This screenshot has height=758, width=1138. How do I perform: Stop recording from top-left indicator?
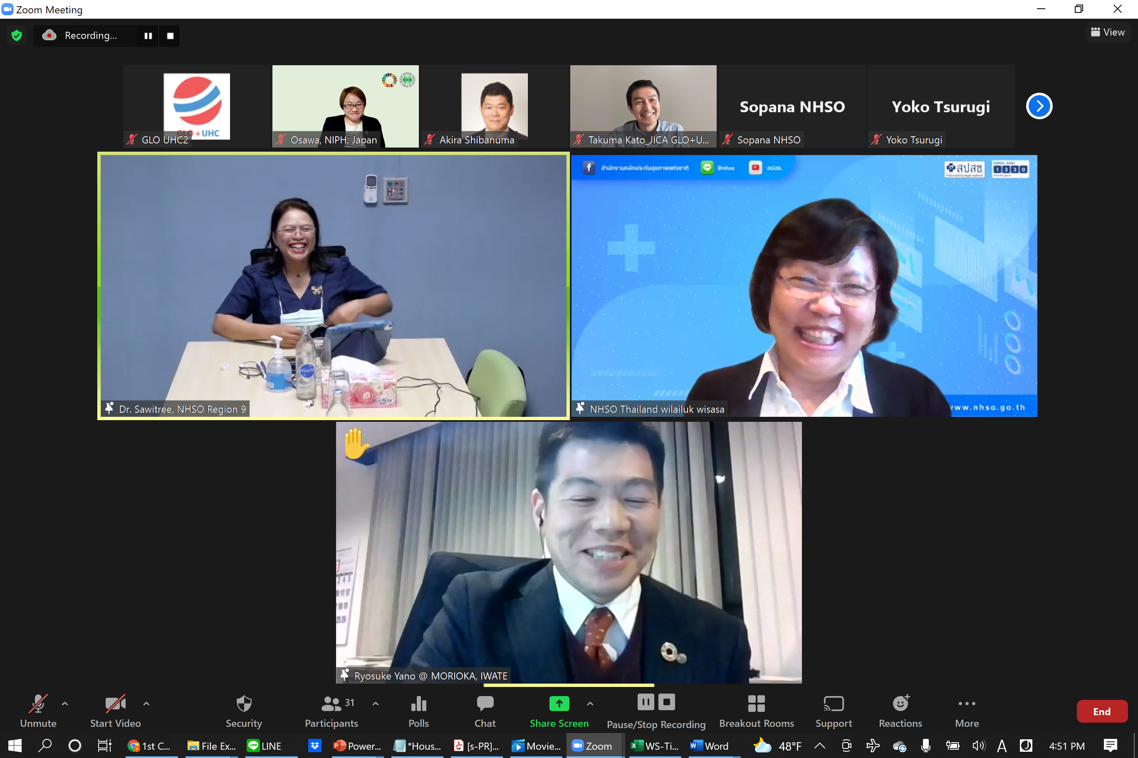[170, 36]
